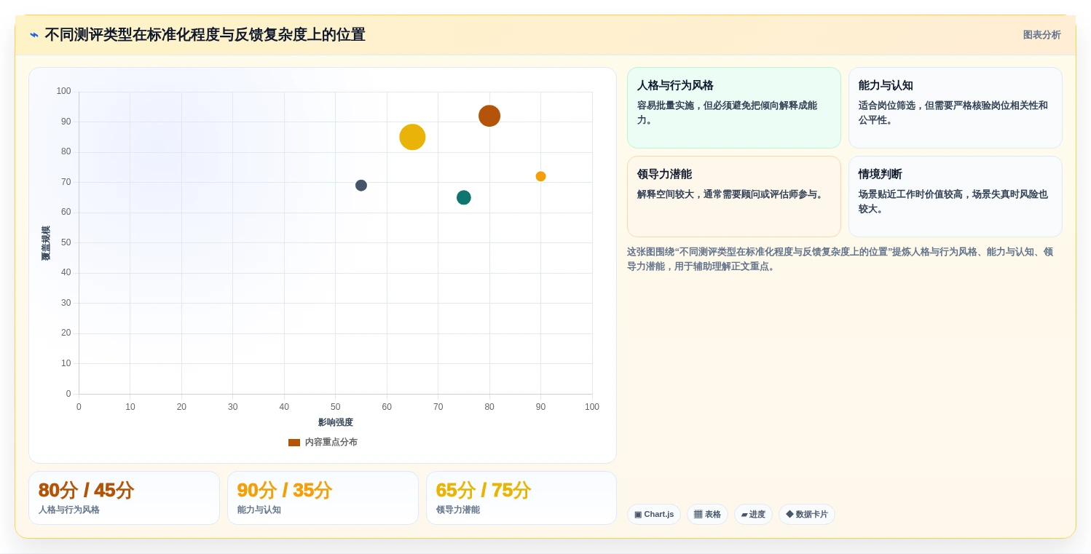
Task: Click the blue pulse icon beside the title
Action: tap(34, 35)
